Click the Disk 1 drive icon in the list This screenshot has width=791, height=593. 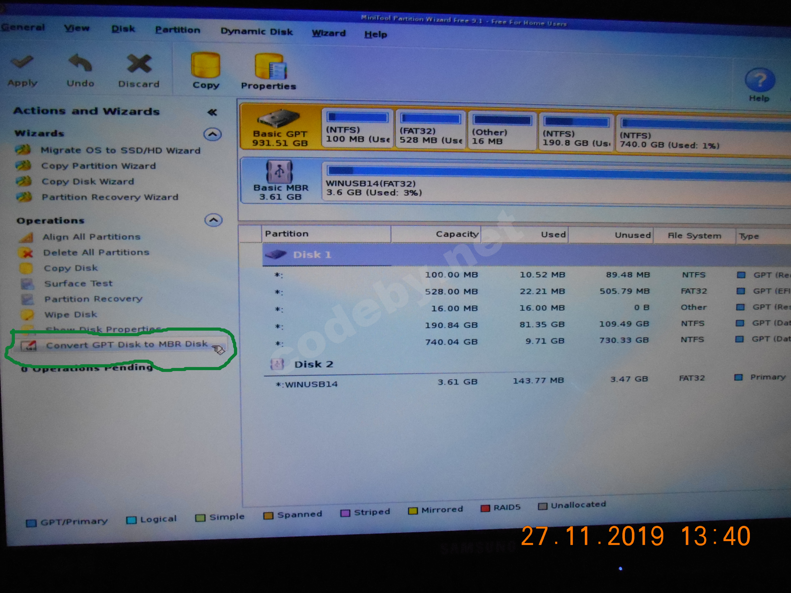pyautogui.click(x=276, y=255)
